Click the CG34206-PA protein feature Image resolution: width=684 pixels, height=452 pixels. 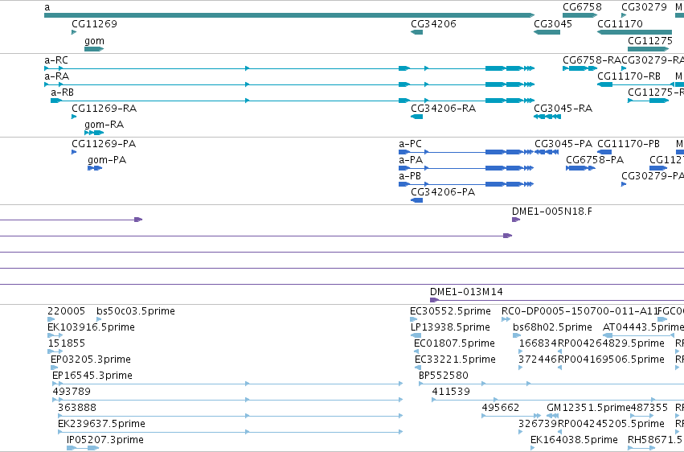[x=416, y=200]
